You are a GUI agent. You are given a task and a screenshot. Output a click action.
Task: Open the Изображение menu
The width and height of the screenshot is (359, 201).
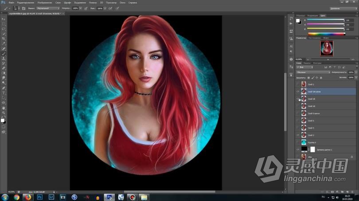pyautogui.click(x=45, y=3)
